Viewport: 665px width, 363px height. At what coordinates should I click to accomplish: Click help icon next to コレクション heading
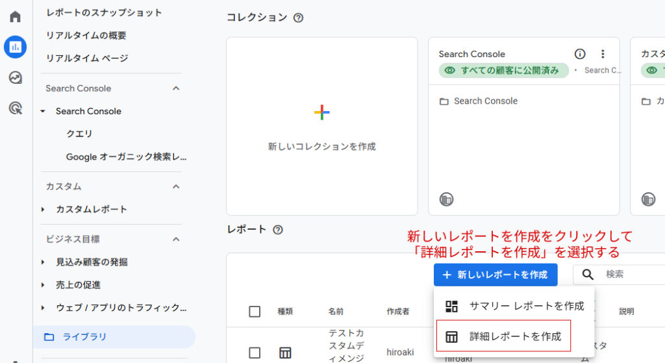298,18
